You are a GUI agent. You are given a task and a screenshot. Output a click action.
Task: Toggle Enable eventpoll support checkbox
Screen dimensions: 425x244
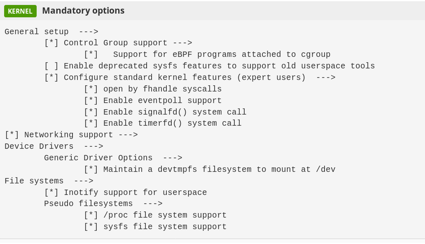(x=91, y=101)
